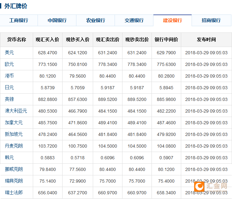Open the 新加坡元 currency link
Screen dimensions: 232x199
coord(14,134)
